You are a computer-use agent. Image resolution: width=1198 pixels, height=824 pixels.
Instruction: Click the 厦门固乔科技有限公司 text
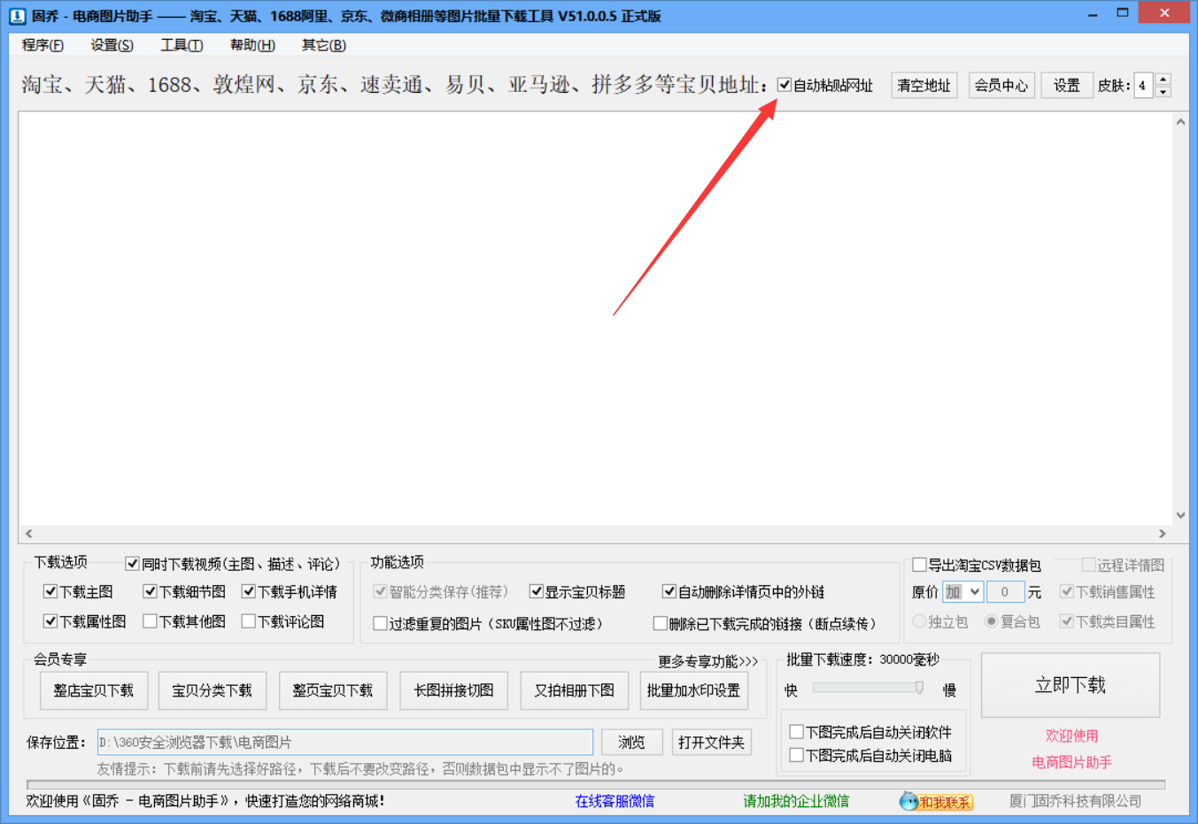[1075, 801]
